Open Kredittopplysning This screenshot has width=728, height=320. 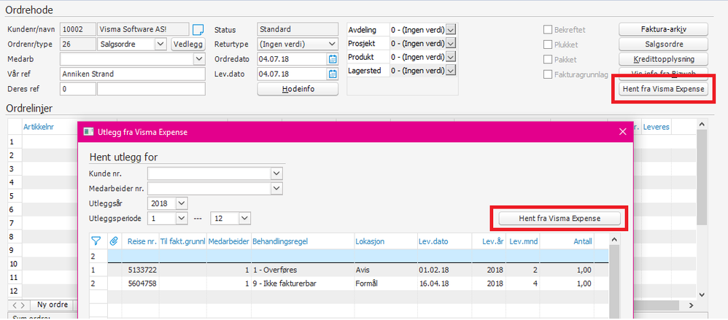663,59
